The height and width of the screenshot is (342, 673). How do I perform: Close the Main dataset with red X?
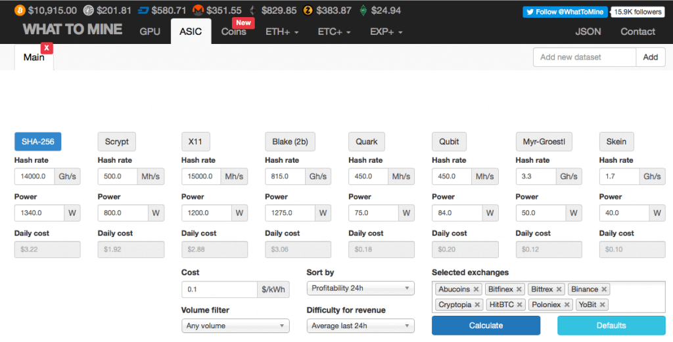(x=46, y=48)
